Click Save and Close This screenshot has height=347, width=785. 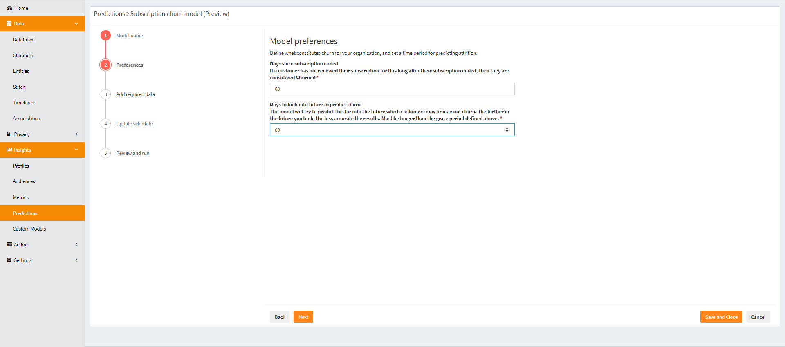[x=721, y=317]
